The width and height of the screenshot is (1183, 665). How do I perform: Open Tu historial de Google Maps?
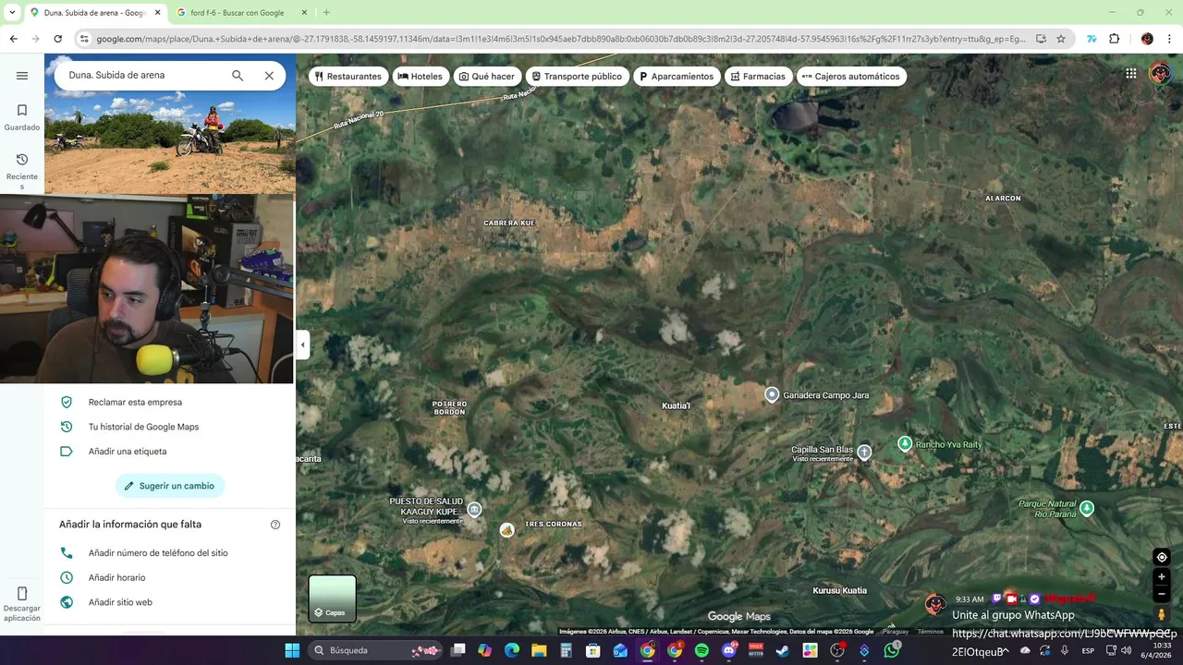pos(143,427)
